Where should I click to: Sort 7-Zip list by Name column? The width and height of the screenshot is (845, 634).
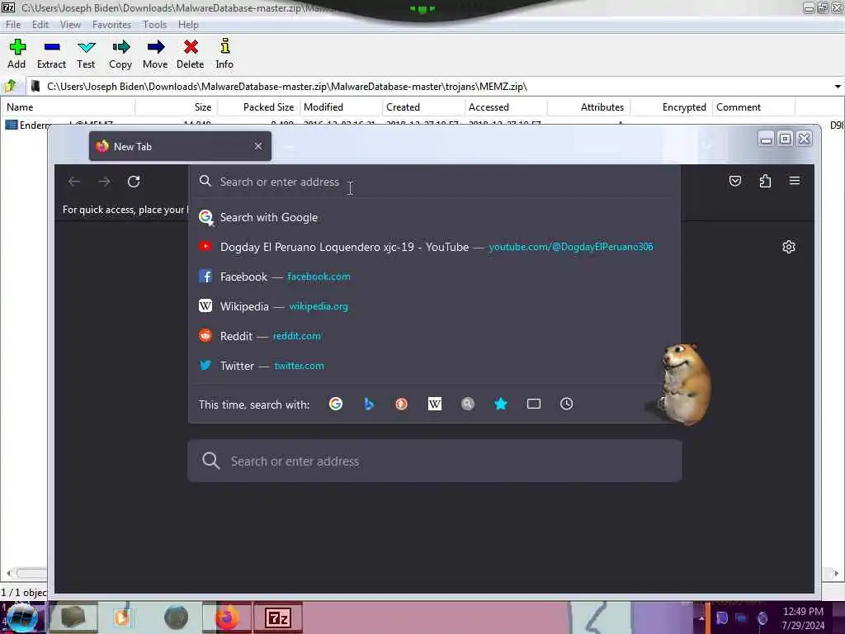[68, 107]
